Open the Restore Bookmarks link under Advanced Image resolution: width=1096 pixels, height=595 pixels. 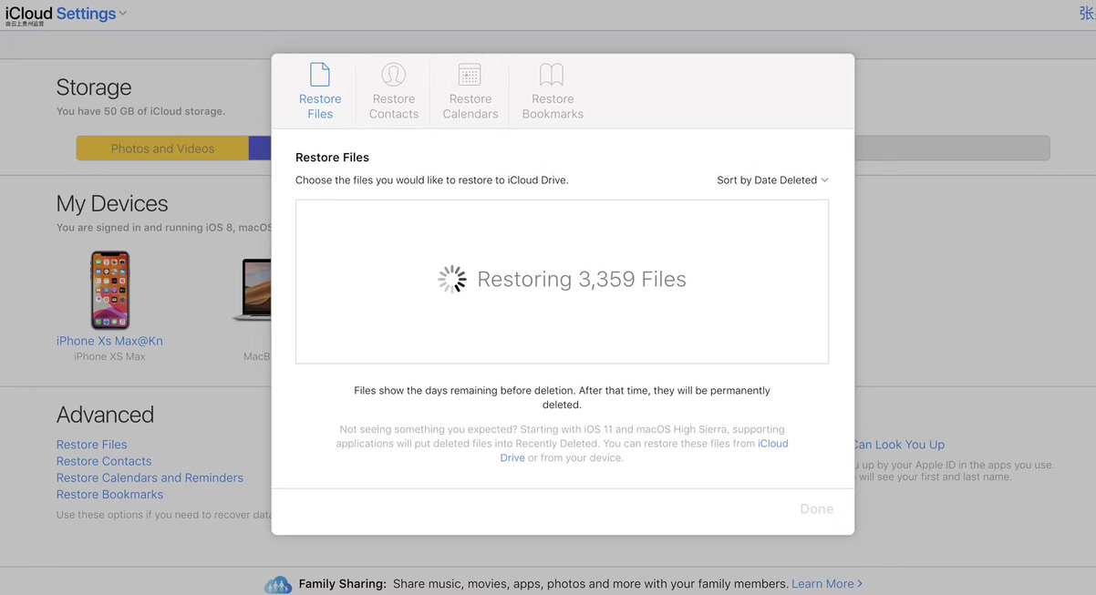[x=109, y=494]
